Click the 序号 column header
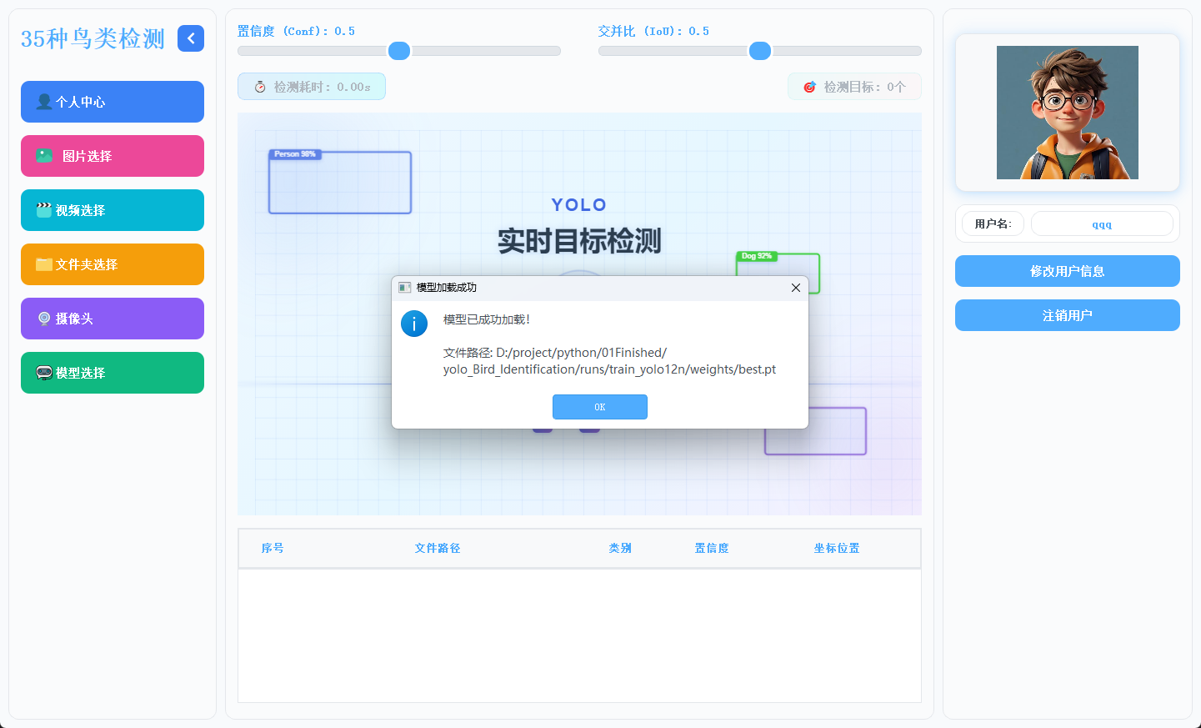Viewport: 1201px width, 728px height. pos(273,548)
